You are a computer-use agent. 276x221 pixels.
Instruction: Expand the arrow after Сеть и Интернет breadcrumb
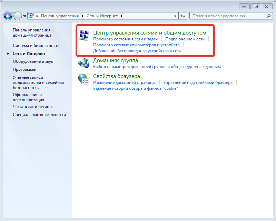tap(122, 16)
